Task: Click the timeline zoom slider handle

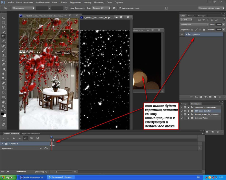Action: [x=56, y=172]
